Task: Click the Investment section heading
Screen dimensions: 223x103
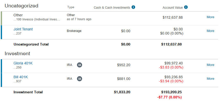Action: point(17,54)
